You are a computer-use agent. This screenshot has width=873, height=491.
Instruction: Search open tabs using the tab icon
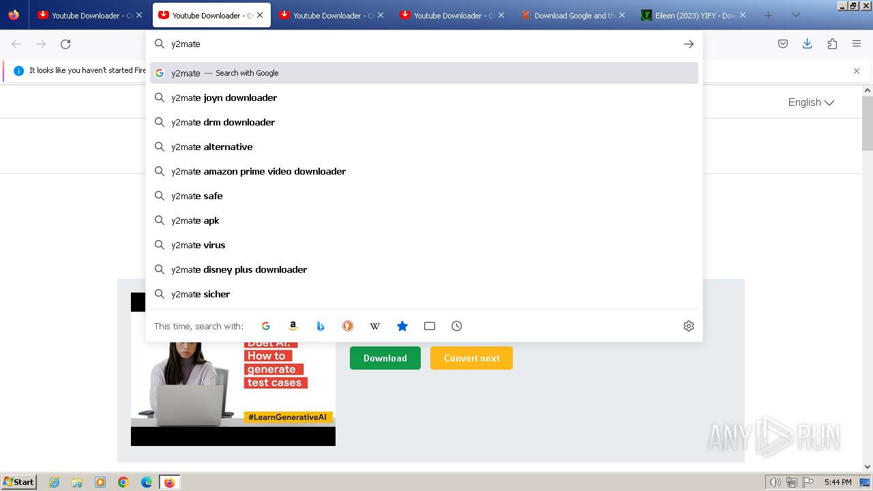coord(430,326)
